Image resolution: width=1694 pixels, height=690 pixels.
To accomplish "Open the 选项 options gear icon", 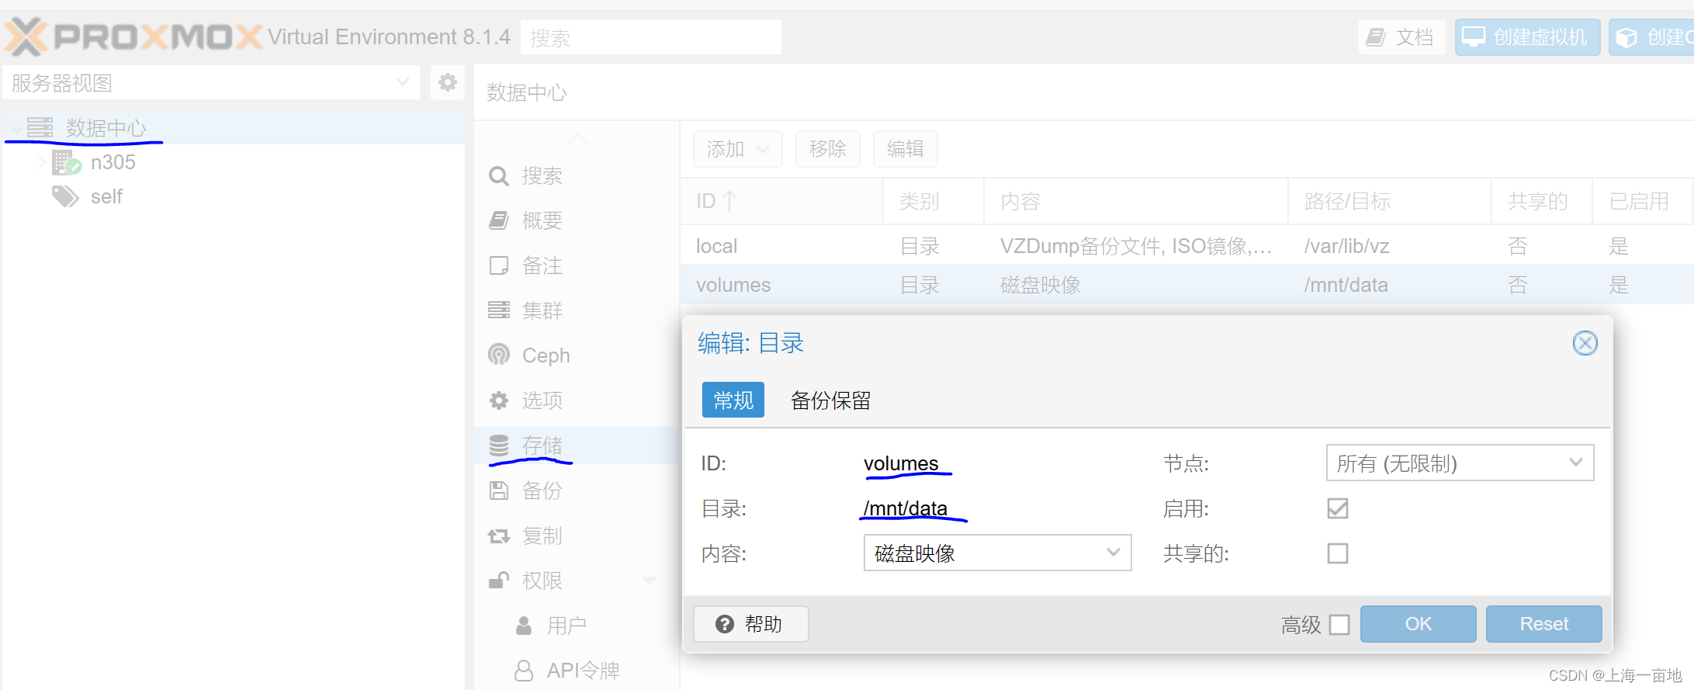I will pos(499,400).
